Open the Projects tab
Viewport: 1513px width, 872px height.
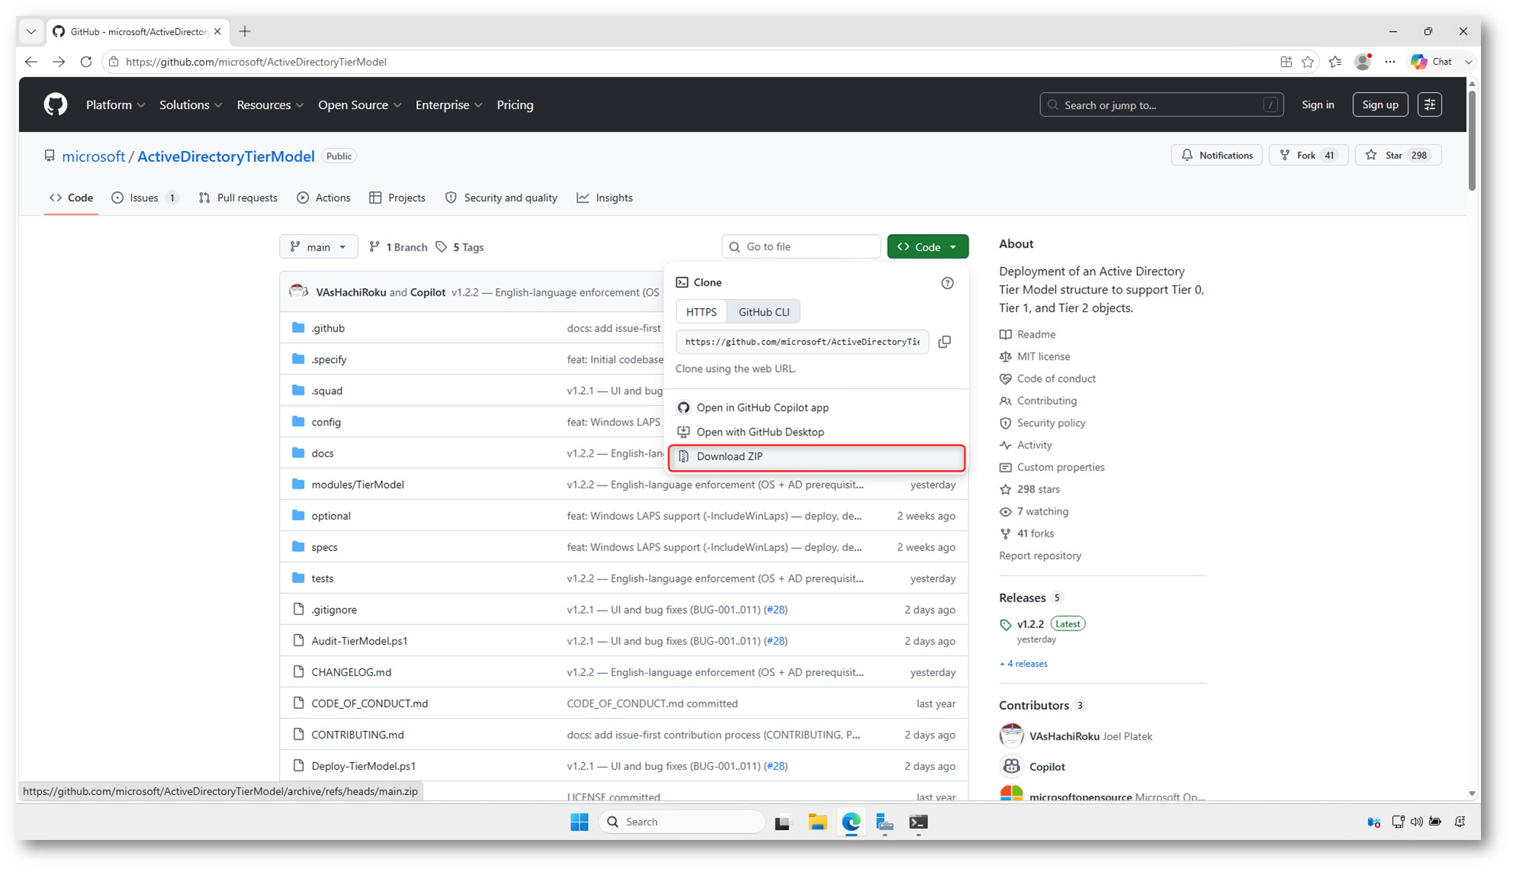coord(397,198)
